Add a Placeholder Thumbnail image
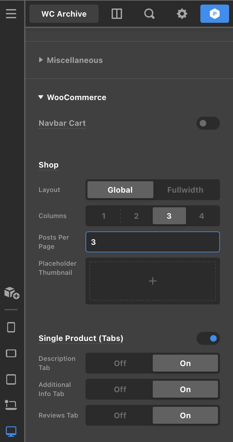Screen dimensions: 233x442 pyautogui.click(x=153, y=281)
